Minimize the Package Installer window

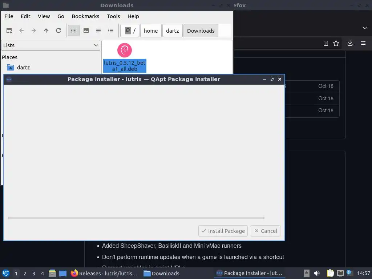264,79
